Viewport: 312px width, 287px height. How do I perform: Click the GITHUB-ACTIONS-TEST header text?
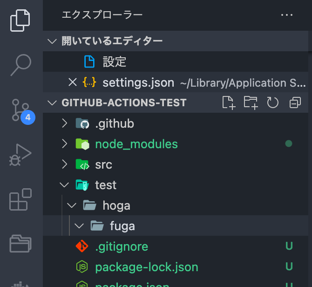click(124, 102)
